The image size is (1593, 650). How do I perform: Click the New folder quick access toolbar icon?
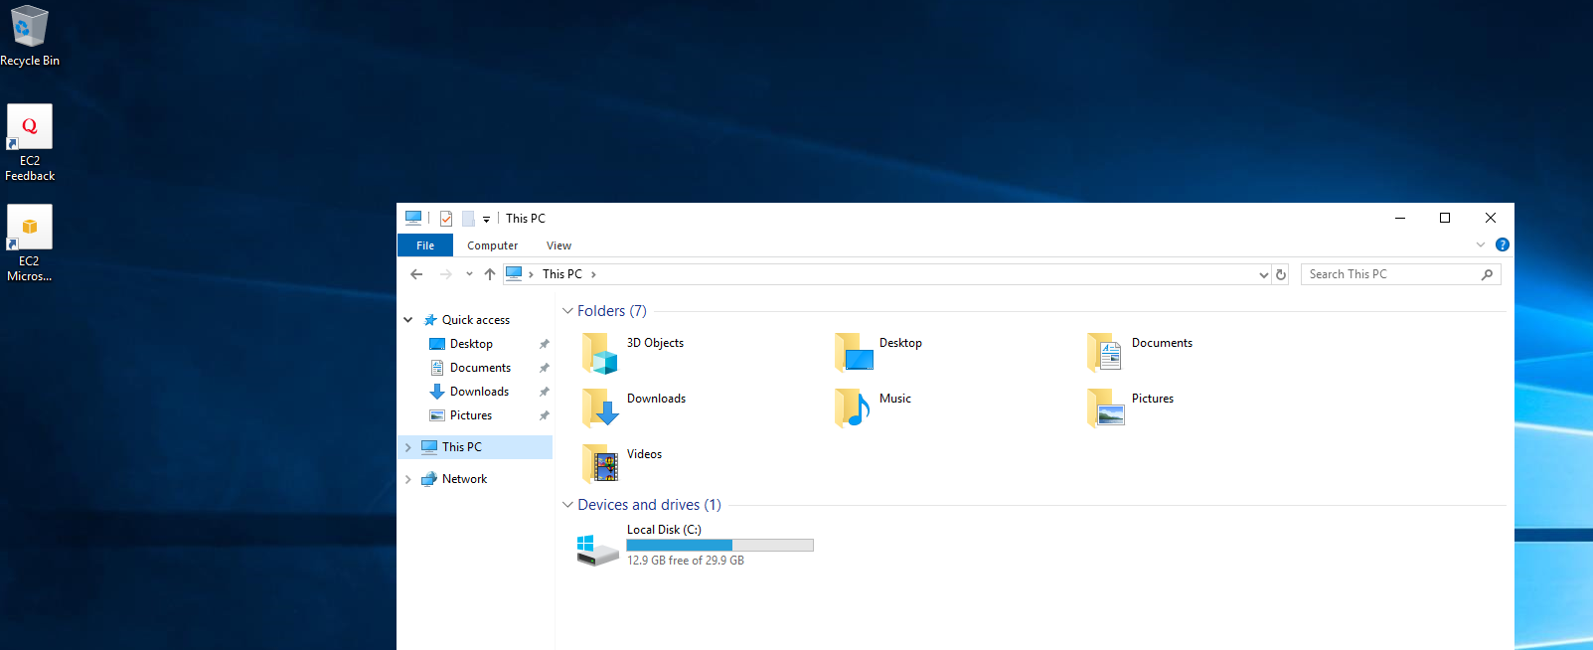coord(468,219)
